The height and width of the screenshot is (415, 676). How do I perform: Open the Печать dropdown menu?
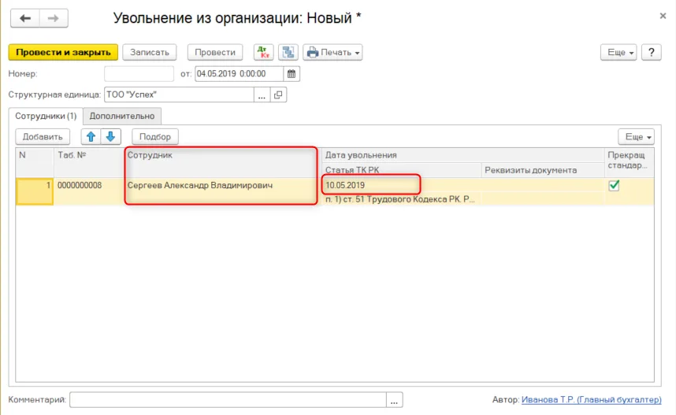[x=332, y=52]
